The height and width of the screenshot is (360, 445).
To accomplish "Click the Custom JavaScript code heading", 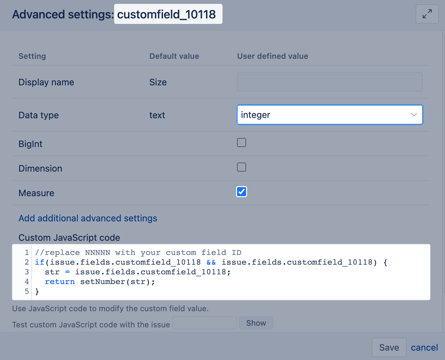I will [69, 238].
